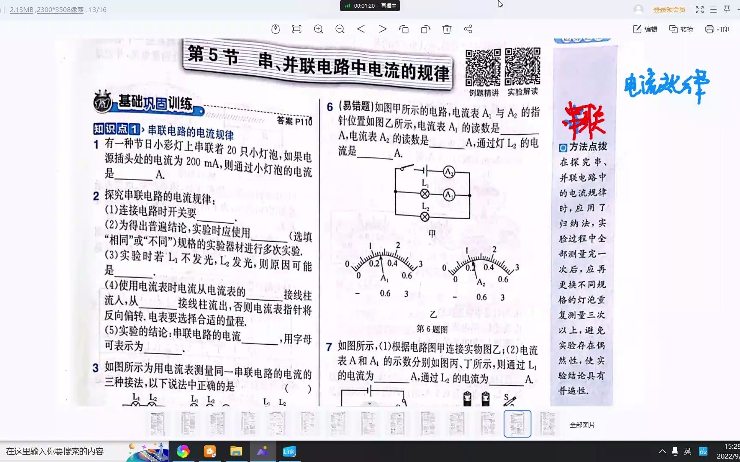Rotate the image counterclockwise
Image resolution: width=740 pixels, height=462 pixels.
pyautogui.click(x=404, y=29)
